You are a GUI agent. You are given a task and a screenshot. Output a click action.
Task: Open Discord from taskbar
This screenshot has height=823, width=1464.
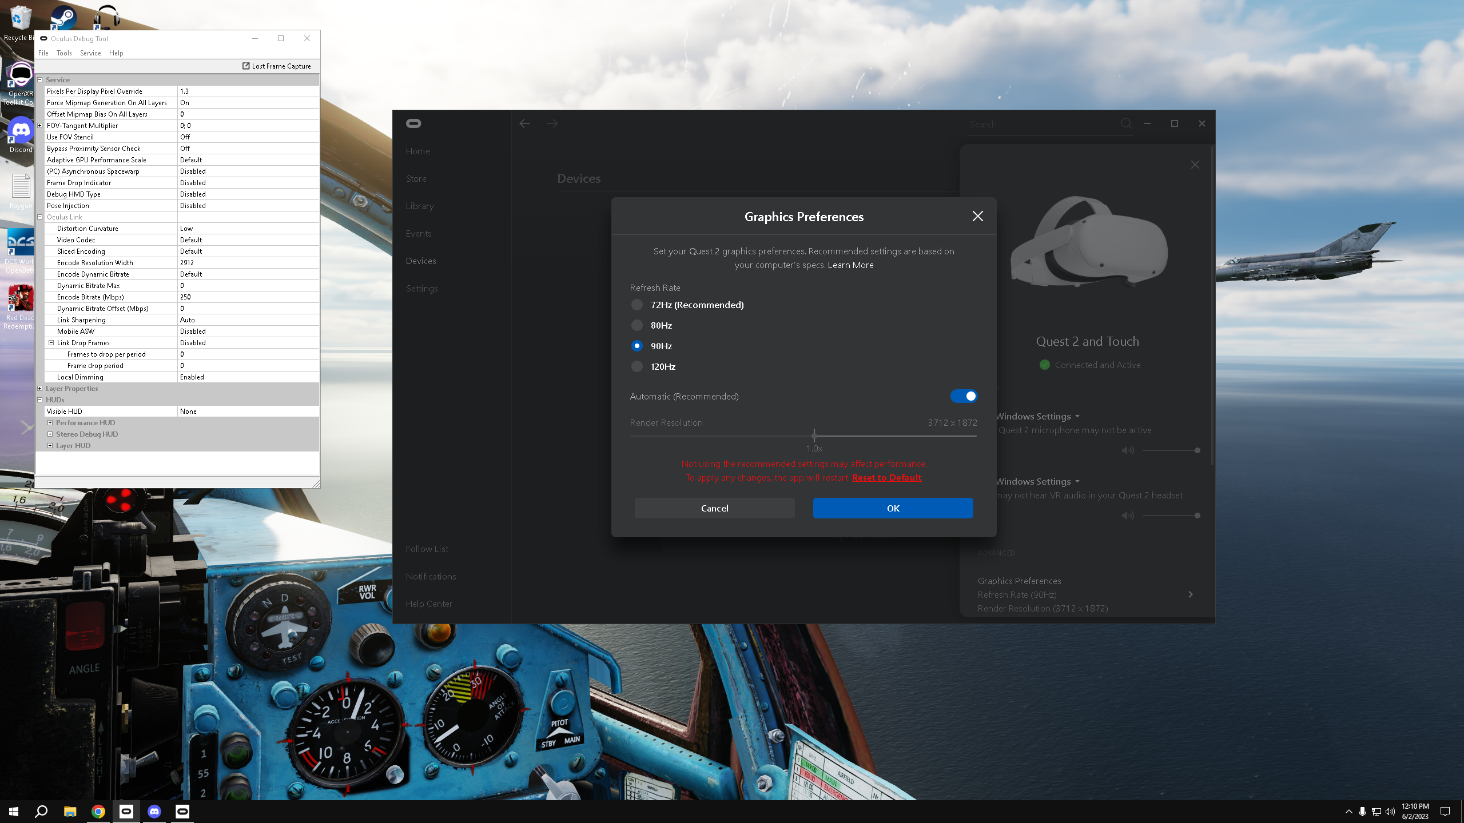[x=154, y=812]
